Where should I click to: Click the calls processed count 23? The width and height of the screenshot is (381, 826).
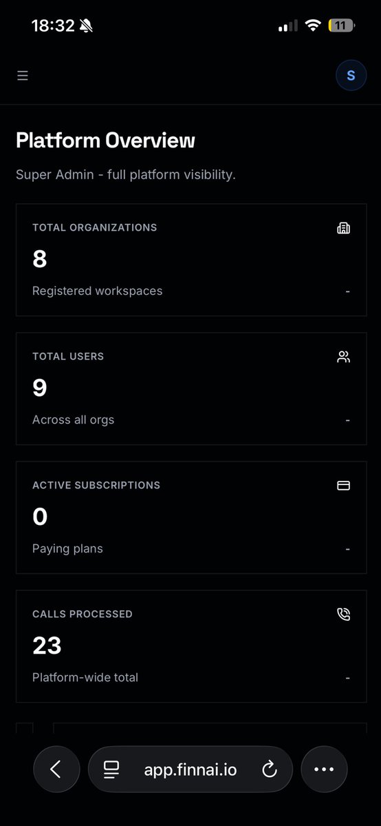point(47,646)
